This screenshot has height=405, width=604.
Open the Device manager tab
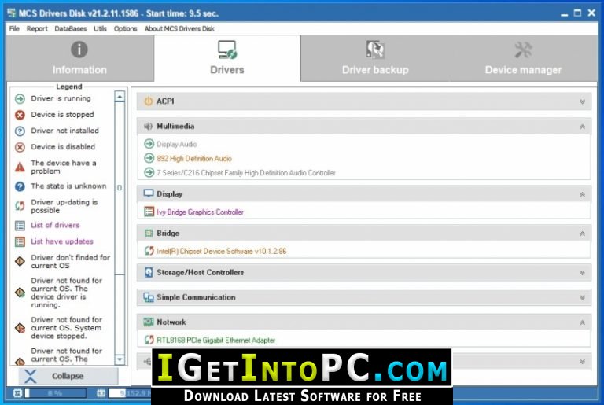(523, 58)
